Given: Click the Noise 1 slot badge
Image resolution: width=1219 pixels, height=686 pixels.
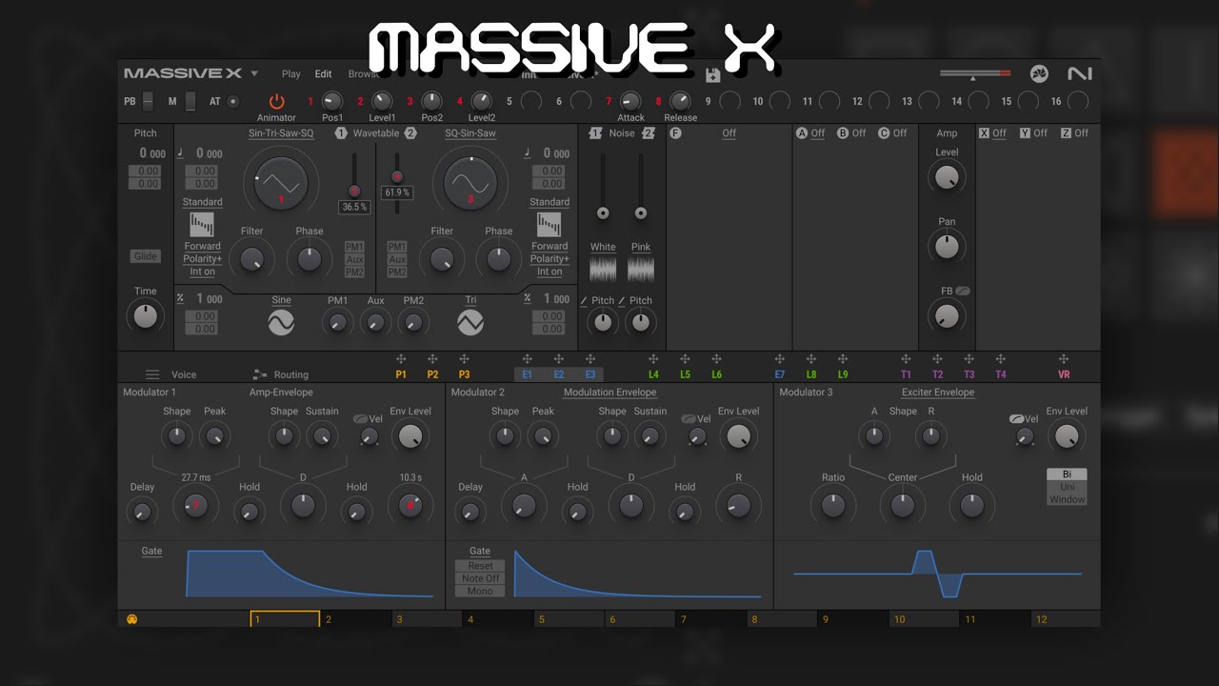Looking at the screenshot, I should point(595,133).
